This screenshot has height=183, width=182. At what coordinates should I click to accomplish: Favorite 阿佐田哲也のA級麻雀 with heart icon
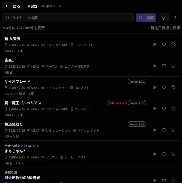[164, 181]
